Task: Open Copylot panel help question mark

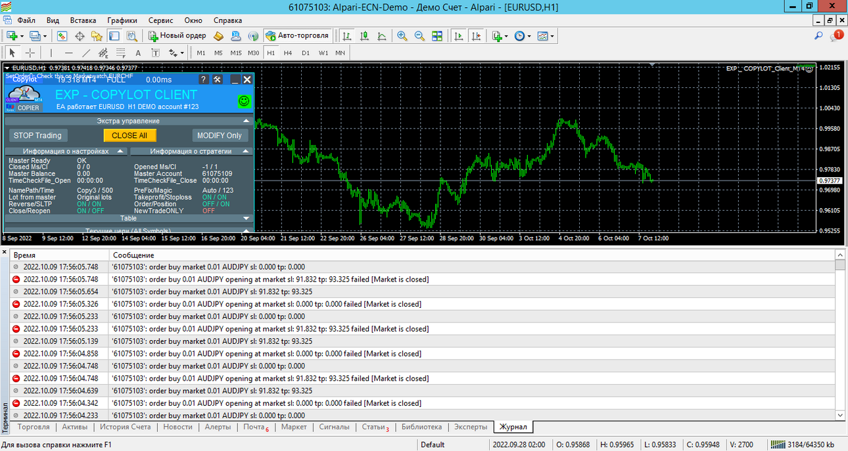Action: pos(203,79)
